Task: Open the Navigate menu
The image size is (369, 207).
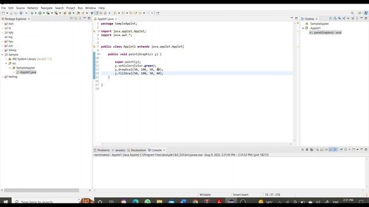Action: 47,8
